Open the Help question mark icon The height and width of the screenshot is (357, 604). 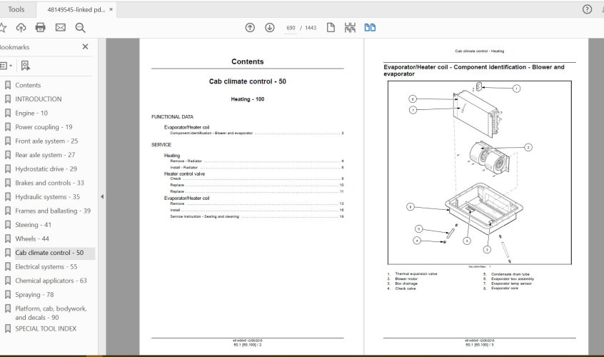pyautogui.click(x=587, y=9)
